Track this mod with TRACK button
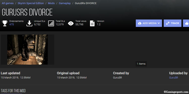189x94 pixels. (x=172, y=23)
